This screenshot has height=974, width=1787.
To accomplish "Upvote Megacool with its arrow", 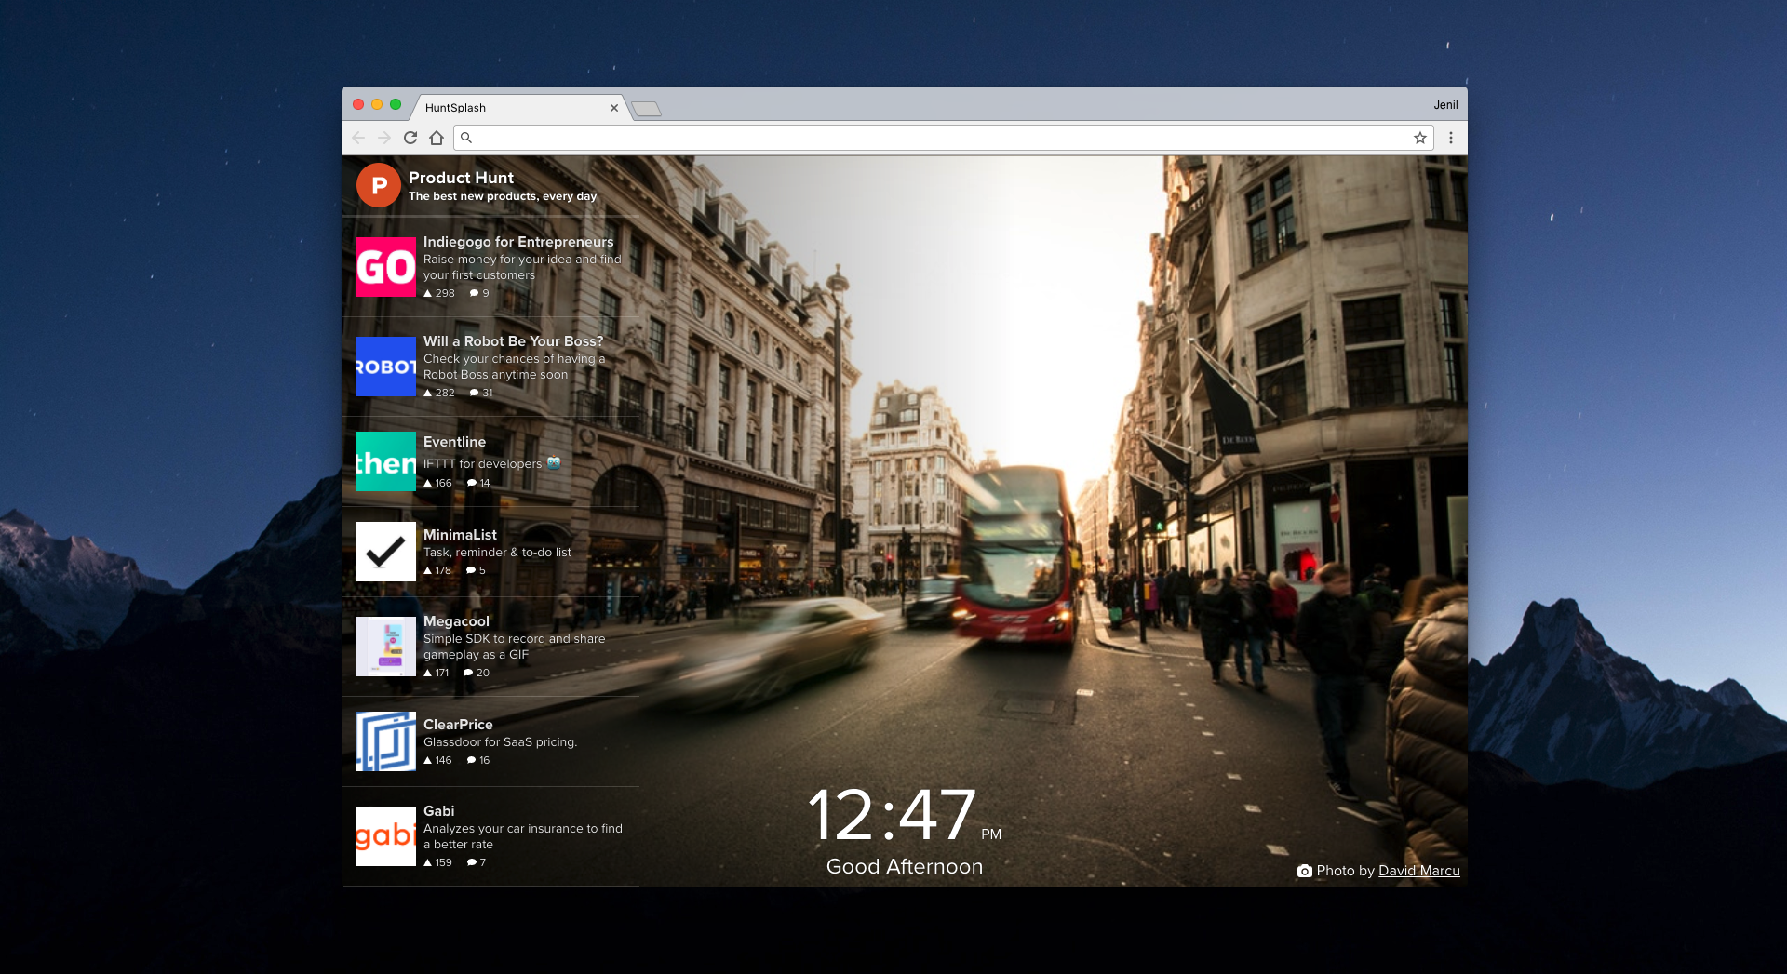I will pyautogui.click(x=427, y=672).
